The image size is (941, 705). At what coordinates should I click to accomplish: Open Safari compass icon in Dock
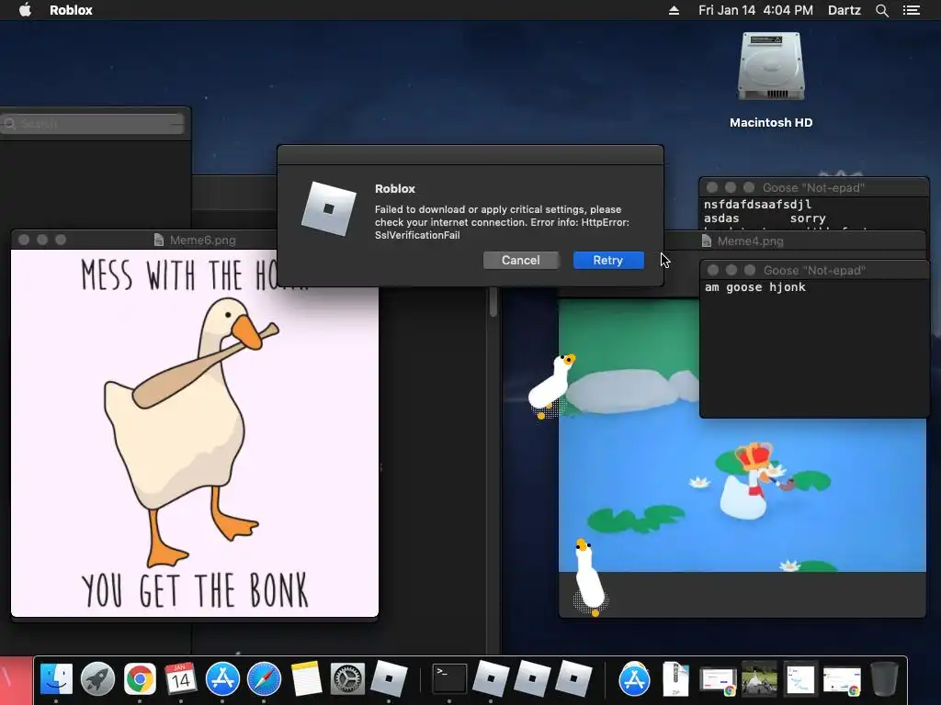[264, 679]
